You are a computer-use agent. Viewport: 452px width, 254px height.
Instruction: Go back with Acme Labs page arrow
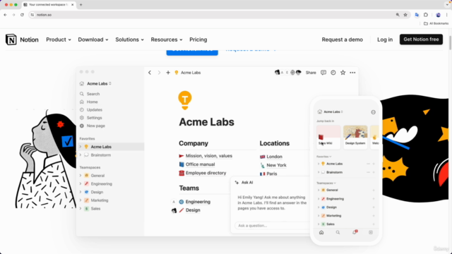click(150, 73)
